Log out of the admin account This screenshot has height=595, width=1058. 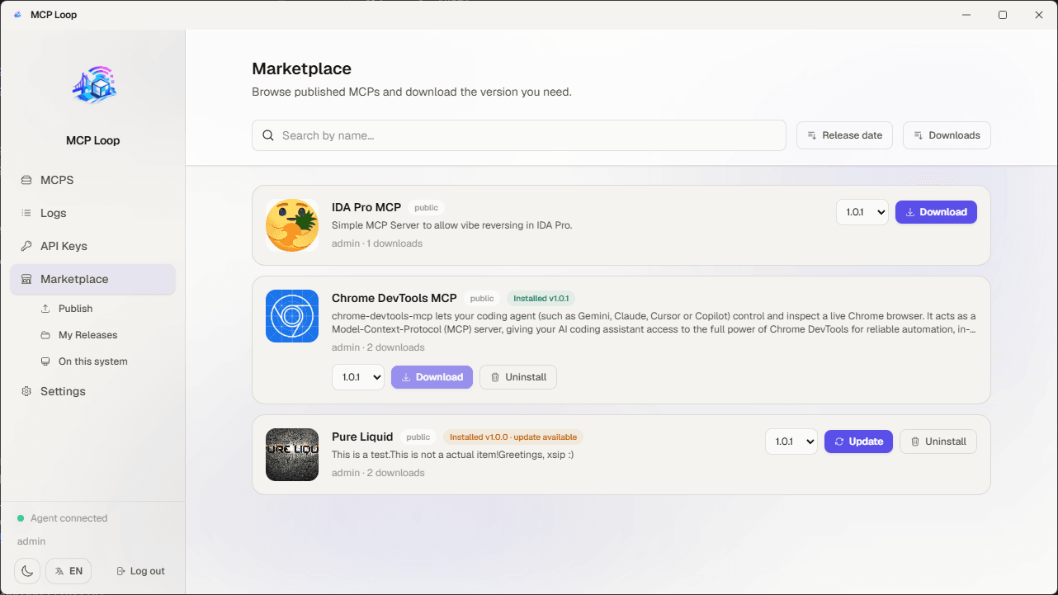point(140,571)
